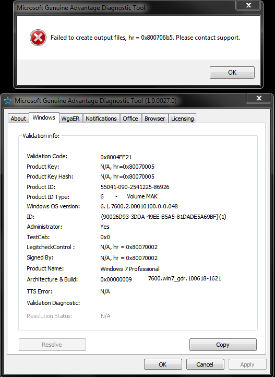275x377 pixels.
Task: Close the Diagnostic Tool (1.9.0027.0) window
Action: click(x=259, y=98)
